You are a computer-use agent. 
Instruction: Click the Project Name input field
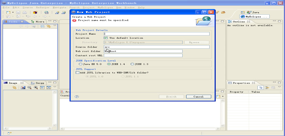tap(157, 34)
